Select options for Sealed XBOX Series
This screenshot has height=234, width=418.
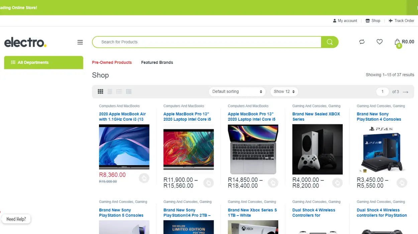337,183
